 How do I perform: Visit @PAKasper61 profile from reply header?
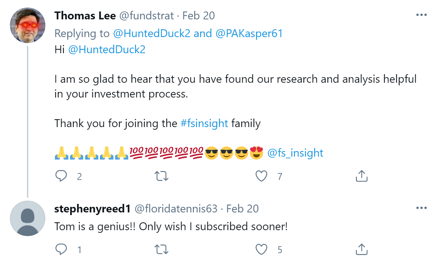(249, 33)
